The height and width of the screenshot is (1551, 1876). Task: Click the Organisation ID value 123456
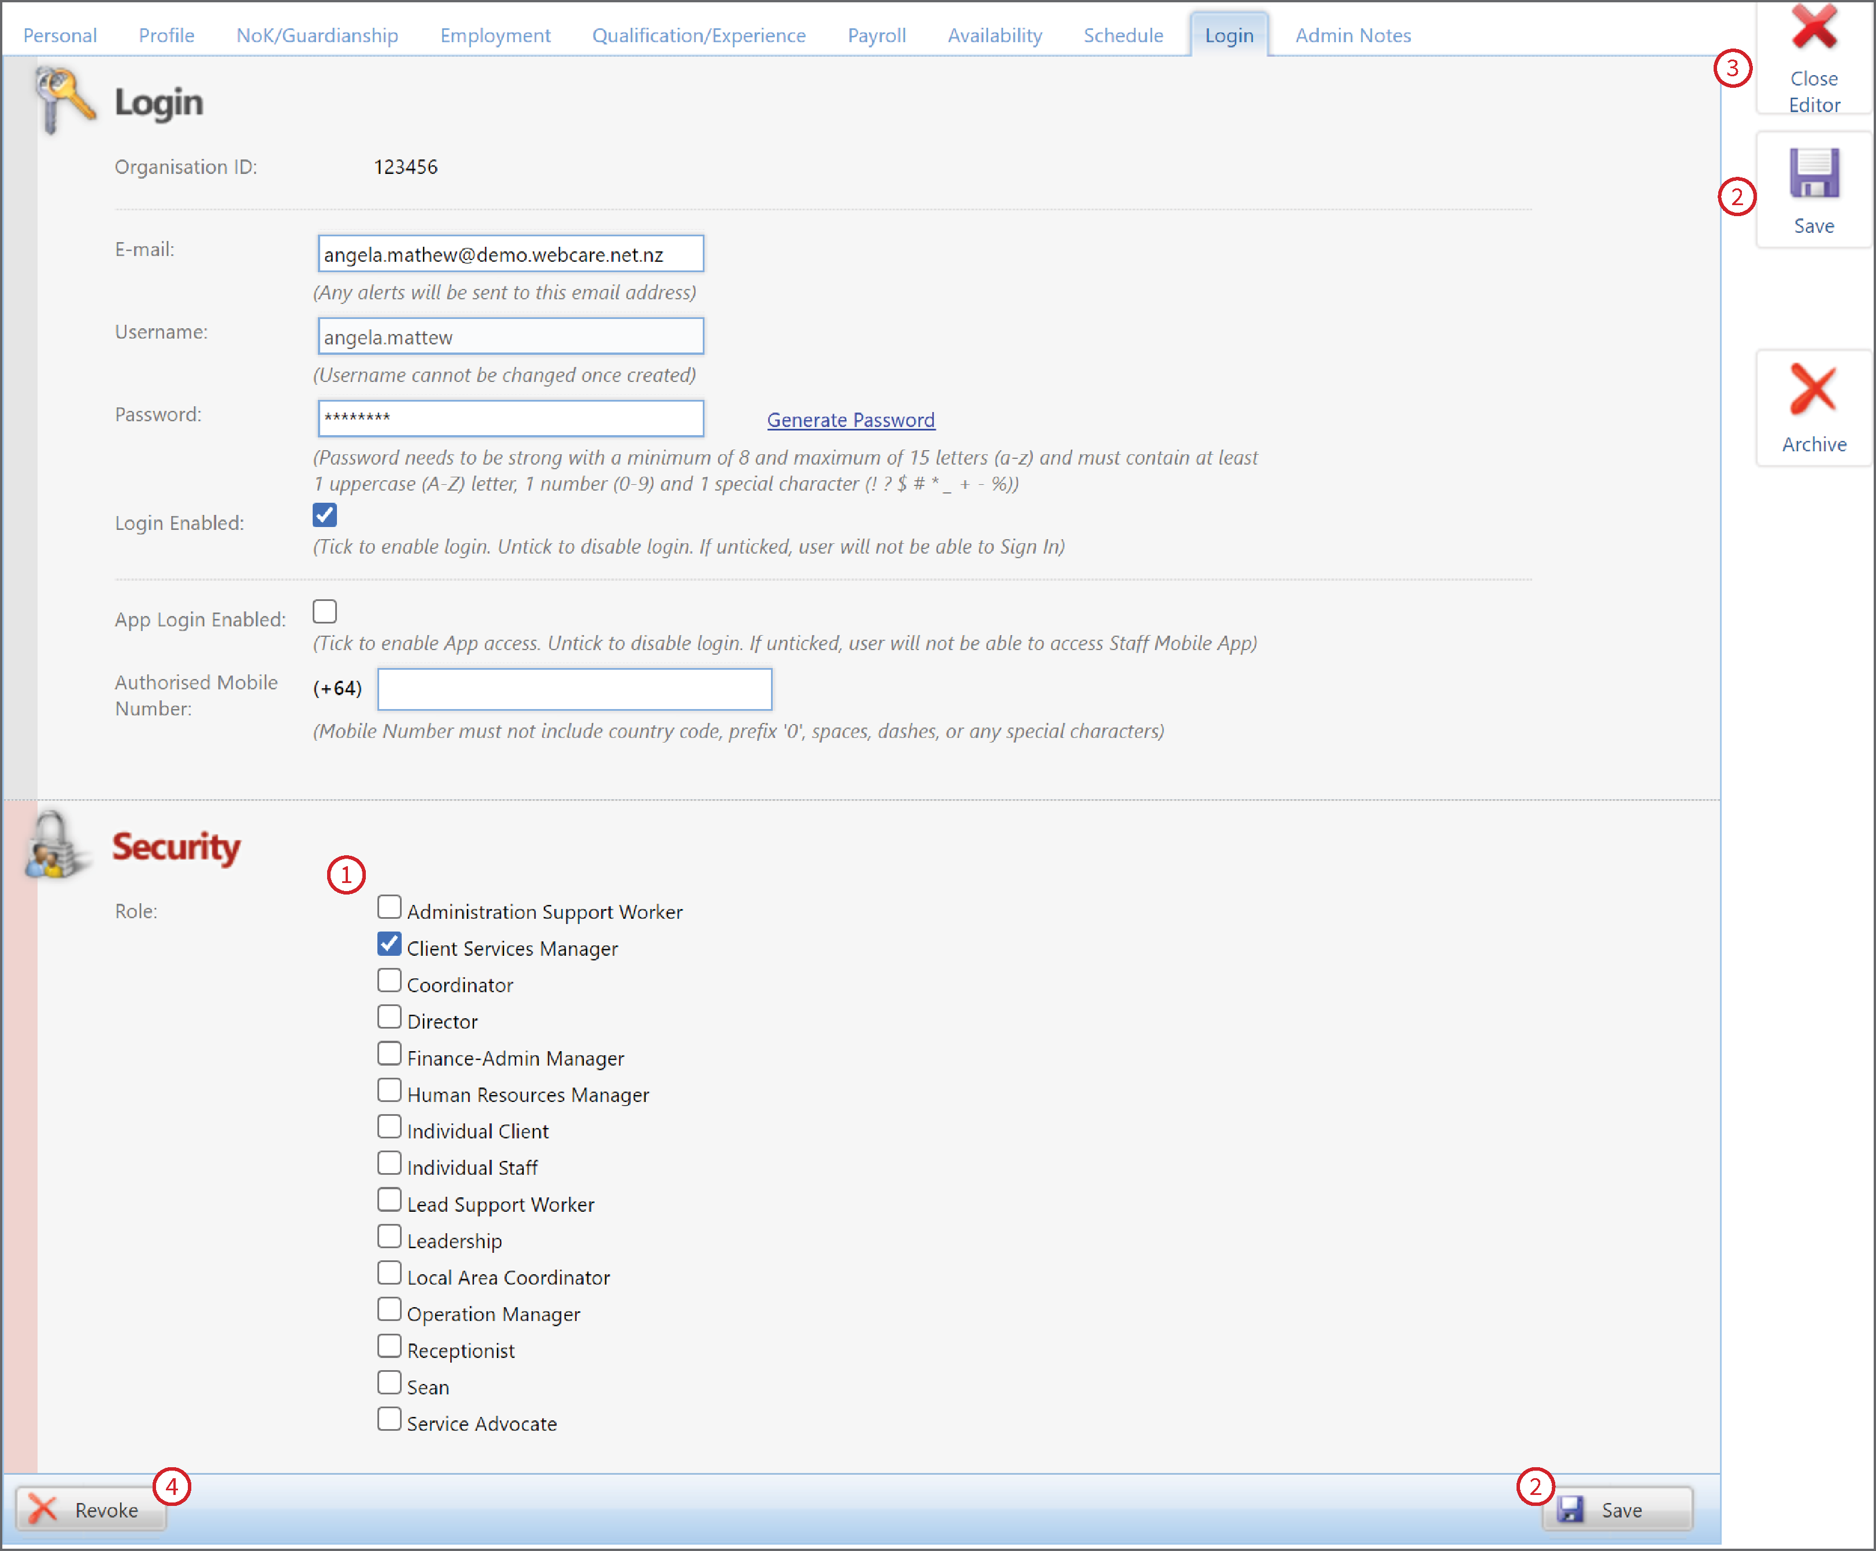tap(406, 167)
